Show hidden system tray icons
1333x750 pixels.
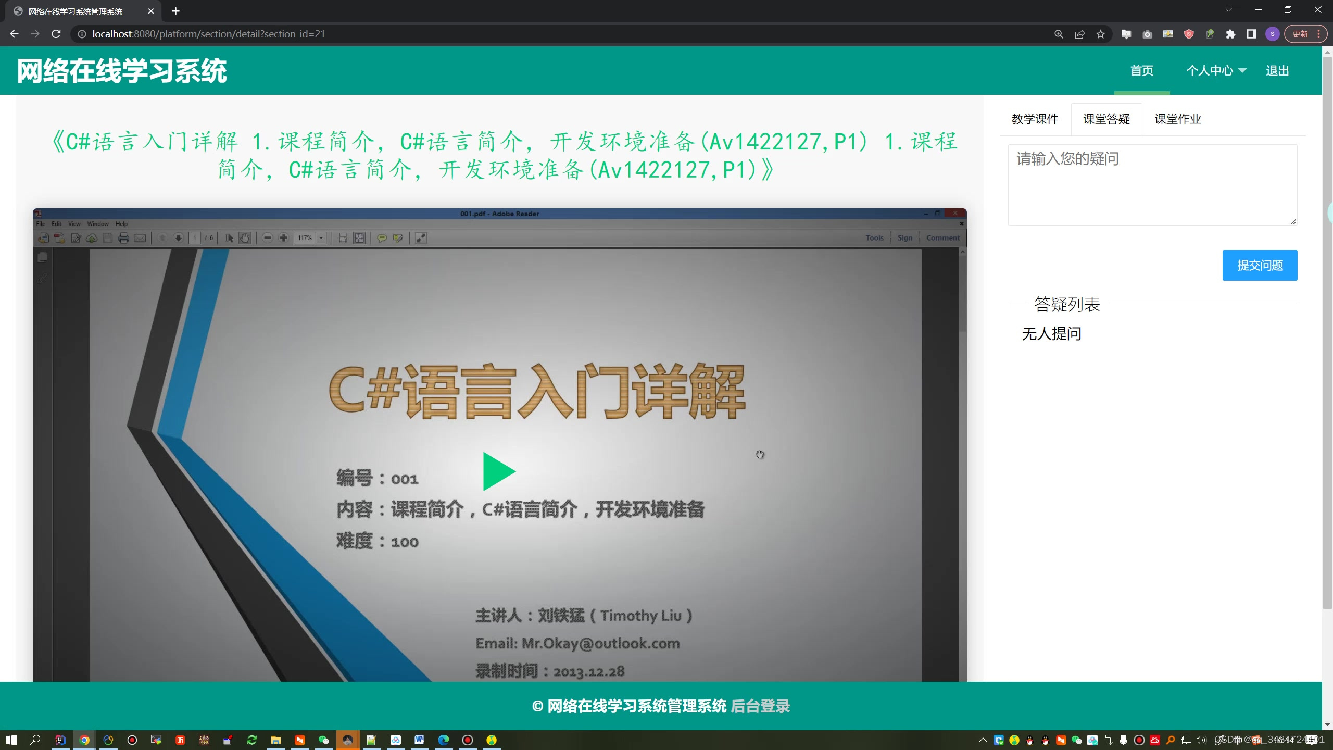983,740
